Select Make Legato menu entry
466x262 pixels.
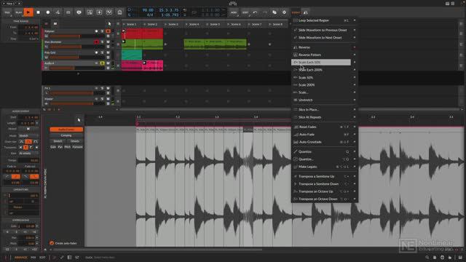tap(325, 167)
